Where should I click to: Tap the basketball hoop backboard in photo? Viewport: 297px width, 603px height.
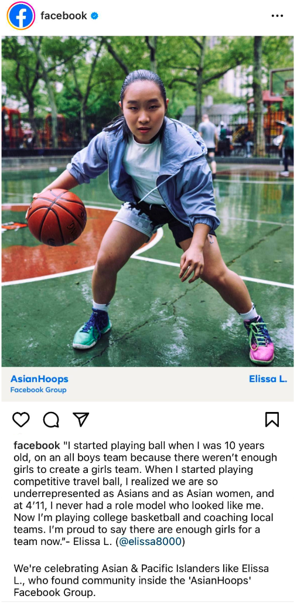[x=281, y=83]
